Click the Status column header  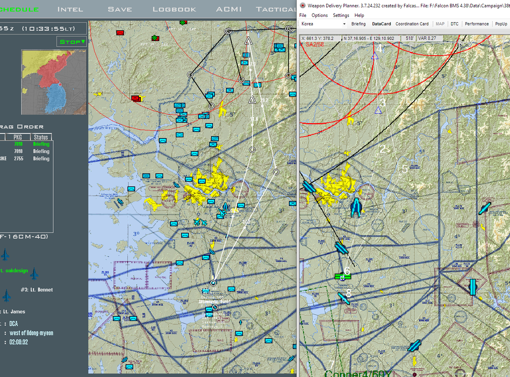[41, 137]
